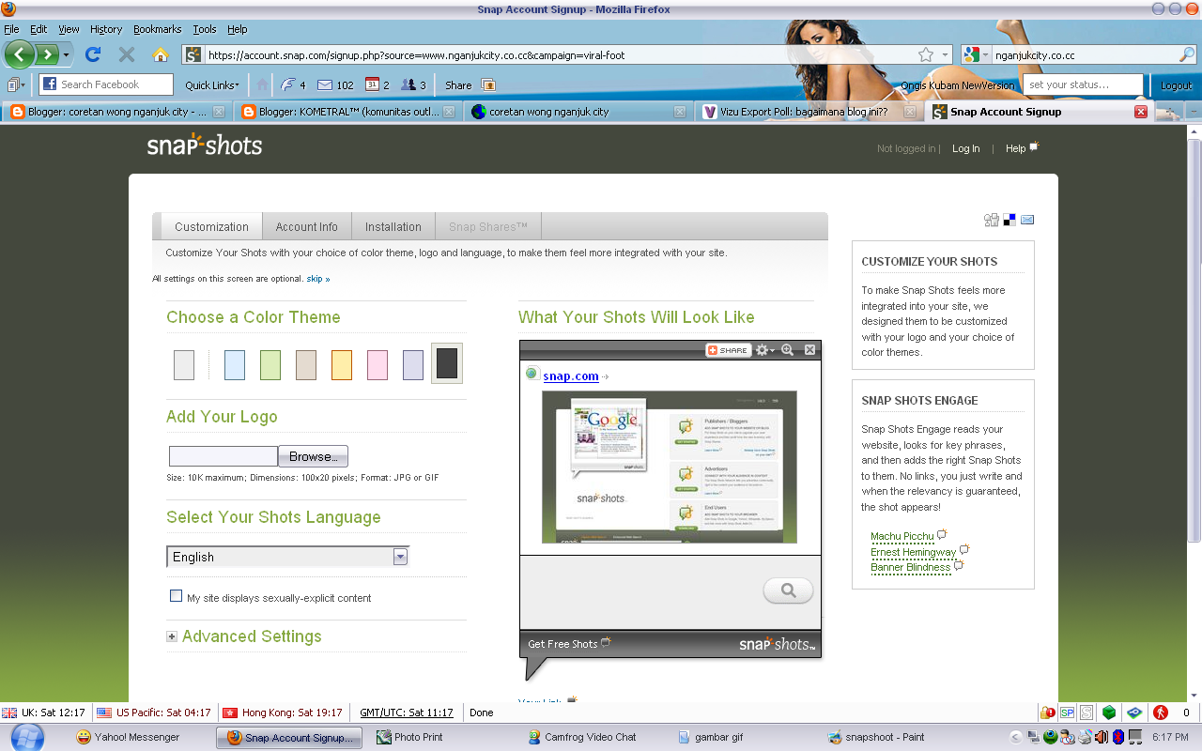Open the snapshoot - Paint taskbar item

875,737
